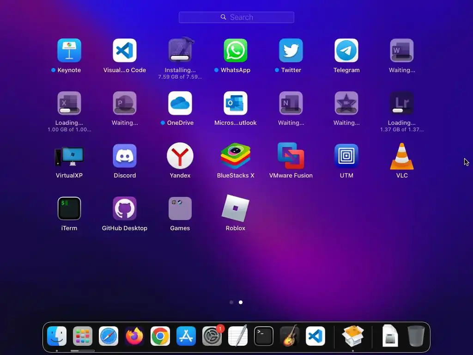Click the Launchpad icon in the Dock
Viewport: 473px width, 355px height.
tap(83, 336)
